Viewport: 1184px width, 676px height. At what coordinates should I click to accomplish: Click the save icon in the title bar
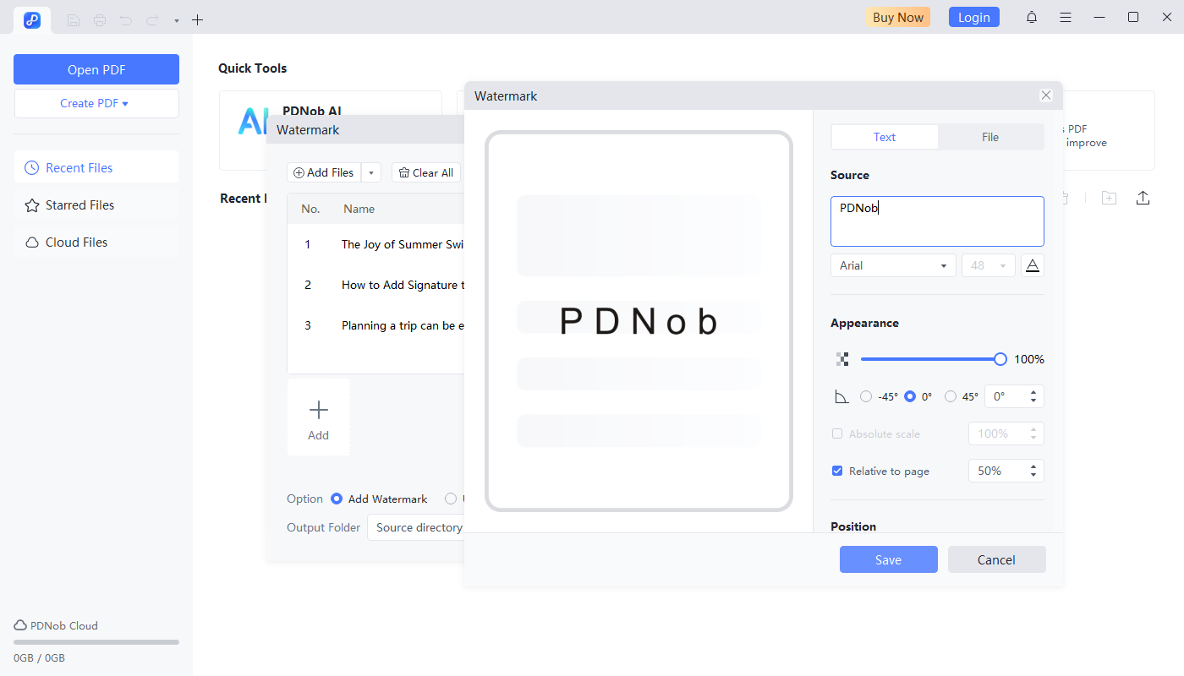tap(74, 19)
